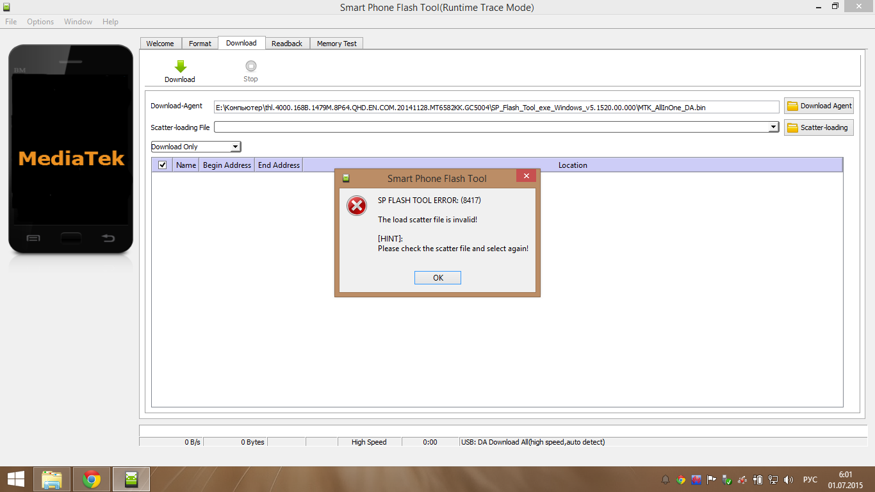875x492 pixels.
Task: Click the grey Stop icon
Action: pos(250,66)
